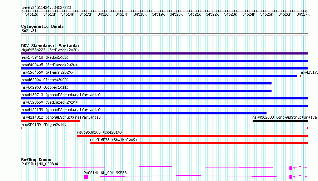This screenshot has height=181, width=318.
Task: Open the PACSIN1|NM_001199583 transcript label
Action: point(105,173)
